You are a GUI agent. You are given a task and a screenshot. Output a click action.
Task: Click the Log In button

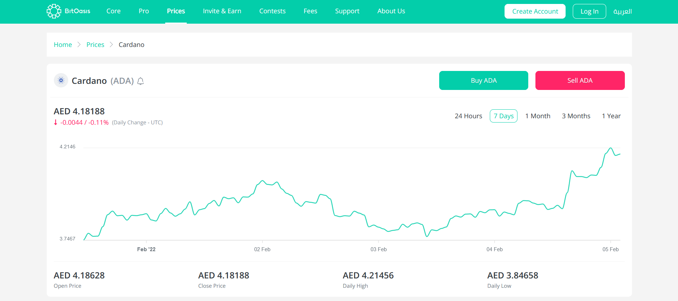(589, 11)
